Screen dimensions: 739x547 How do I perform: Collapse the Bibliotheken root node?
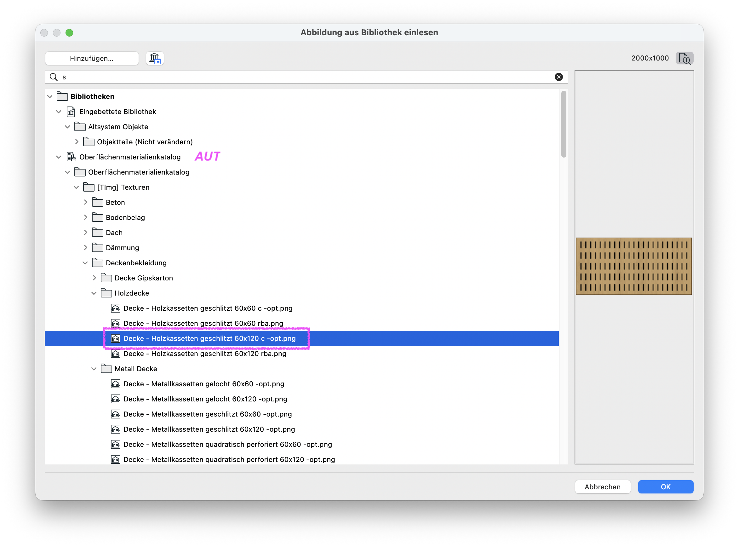[x=50, y=96]
